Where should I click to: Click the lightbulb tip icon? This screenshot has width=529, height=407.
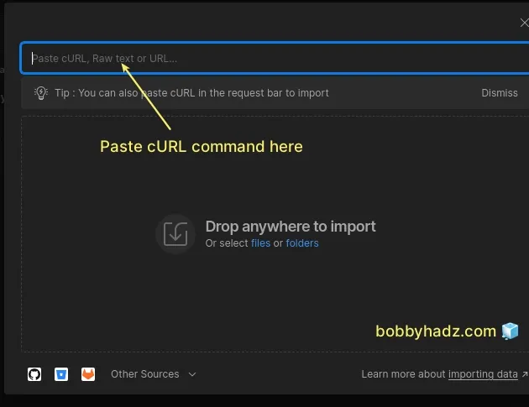point(40,93)
